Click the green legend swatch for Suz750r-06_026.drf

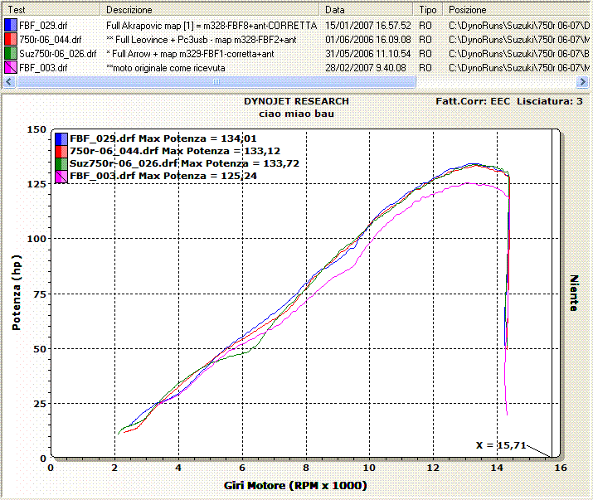(x=61, y=163)
